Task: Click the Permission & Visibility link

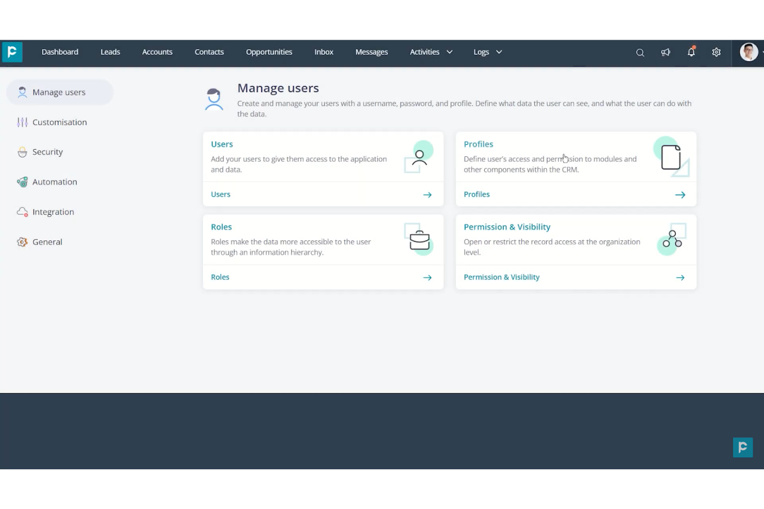Action: (x=501, y=277)
